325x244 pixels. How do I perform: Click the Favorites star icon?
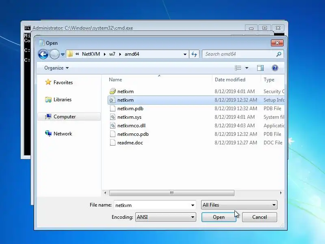point(48,82)
